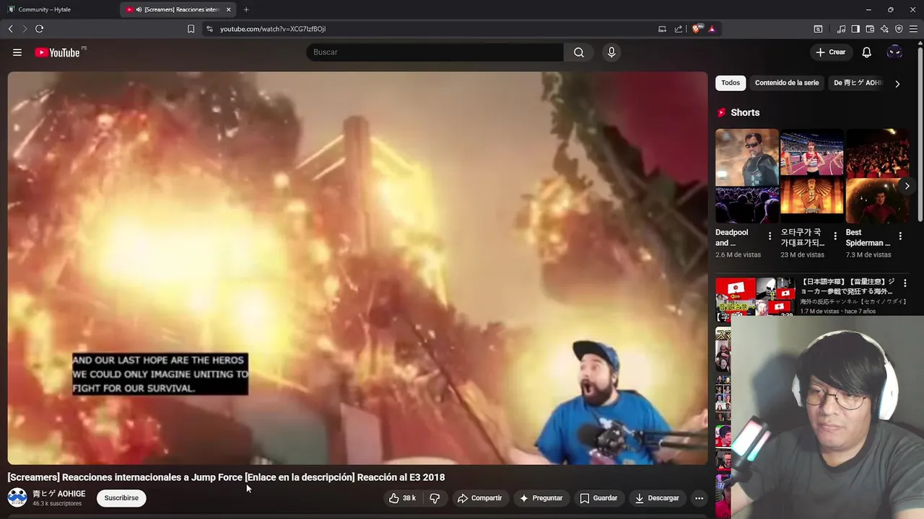Open the tab search icon in toolbar
This screenshot has width=924, height=519.
(818, 29)
